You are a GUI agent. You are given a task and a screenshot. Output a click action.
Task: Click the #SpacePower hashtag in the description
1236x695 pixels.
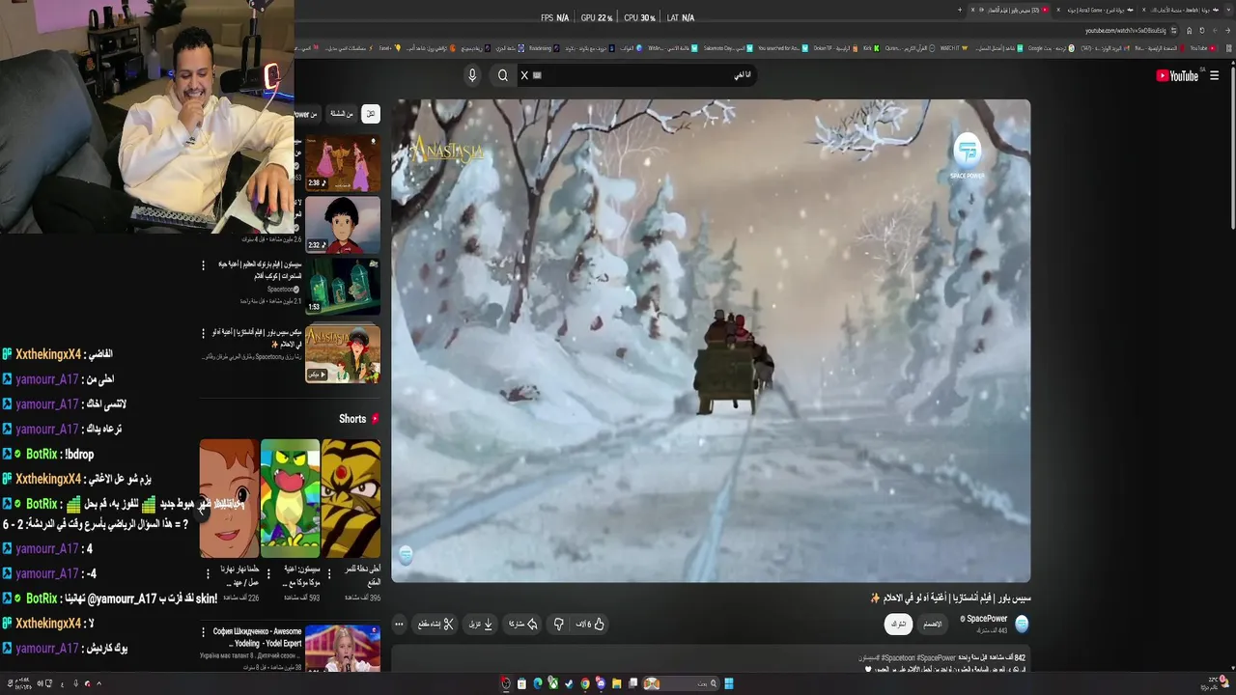click(x=936, y=658)
